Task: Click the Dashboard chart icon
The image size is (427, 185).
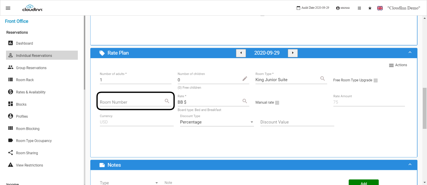Action: click(x=11, y=43)
